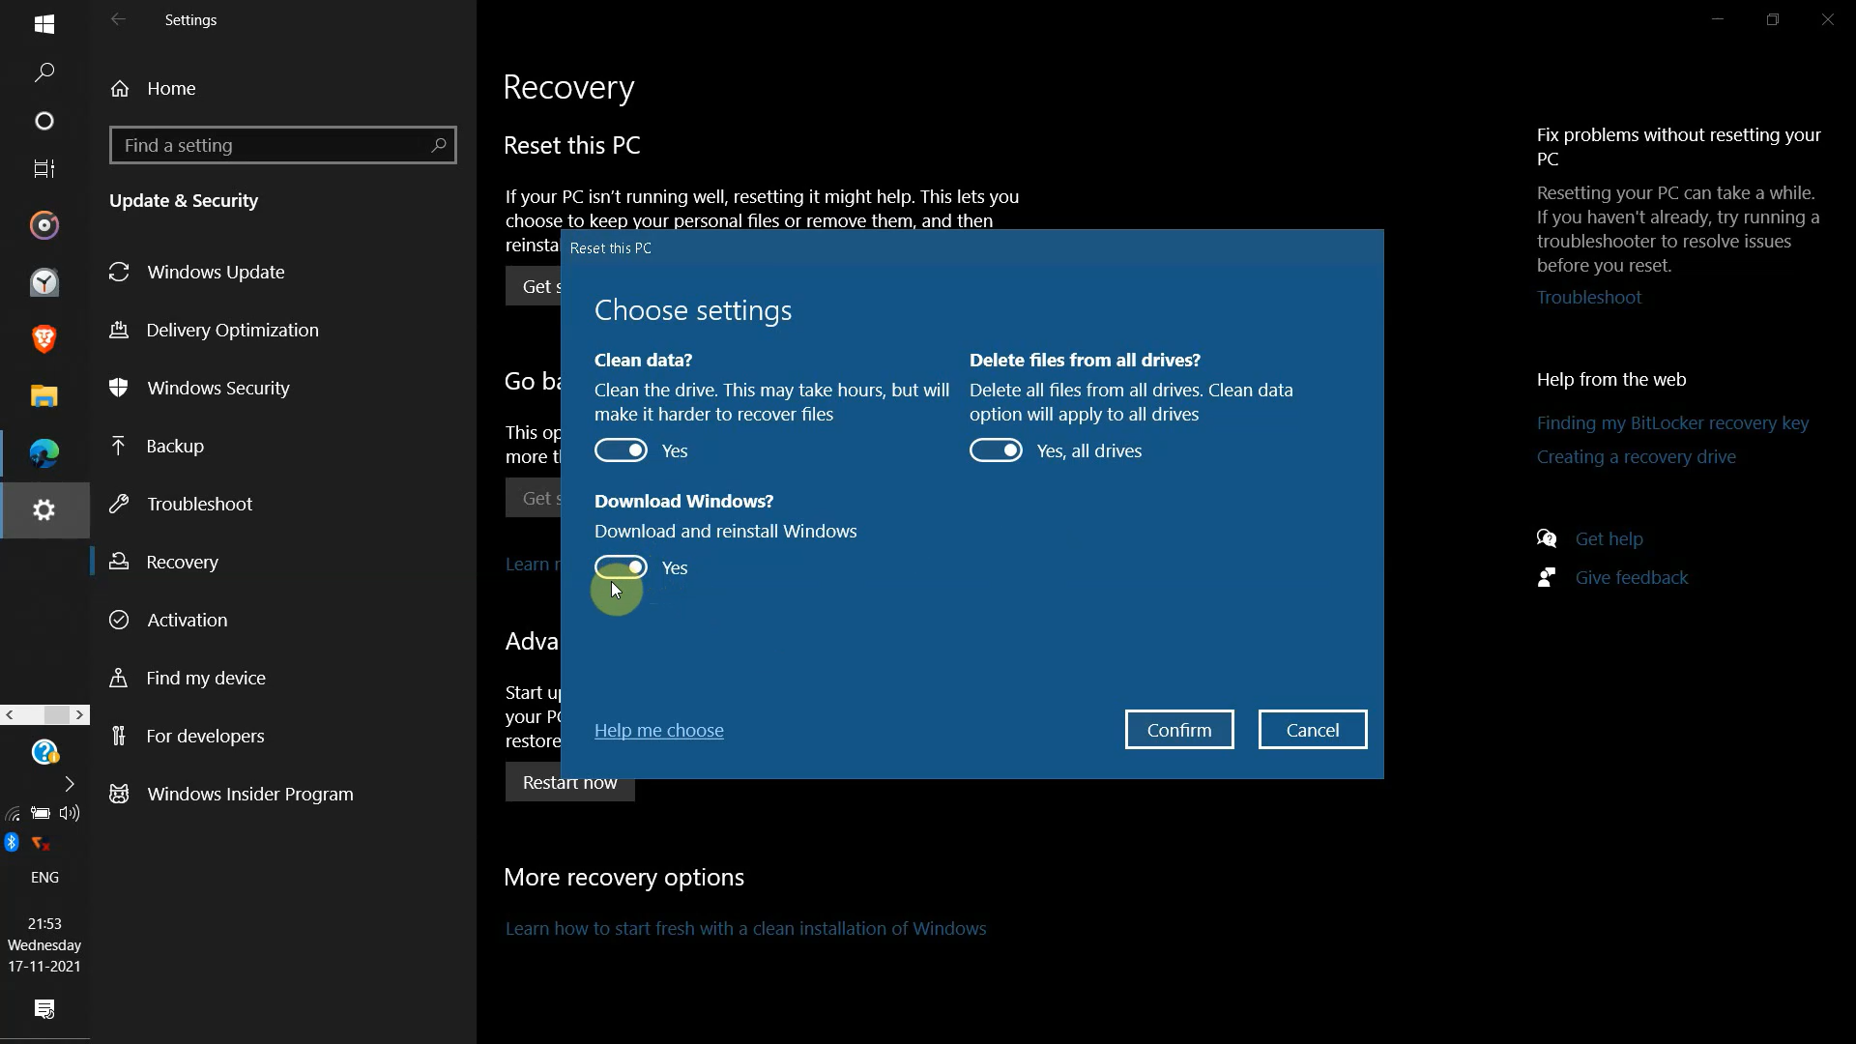This screenshot has height=1044, width=1856.
Task: Expand hidden icons in the system tray
Action: (x=69, y=784)
